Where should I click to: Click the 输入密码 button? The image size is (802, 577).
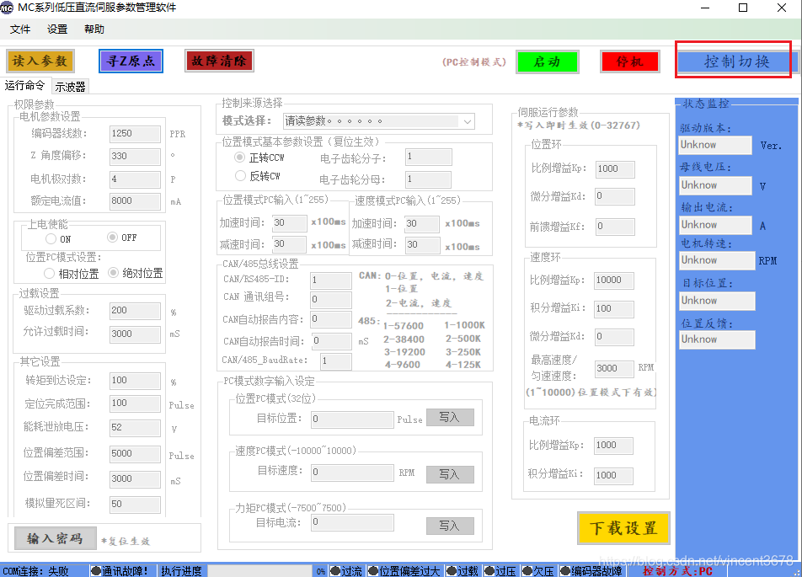click(56, 538)
